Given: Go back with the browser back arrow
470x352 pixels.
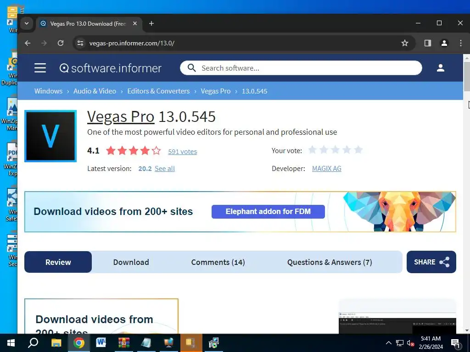Looking at the screenshot, I should (28, 43).
